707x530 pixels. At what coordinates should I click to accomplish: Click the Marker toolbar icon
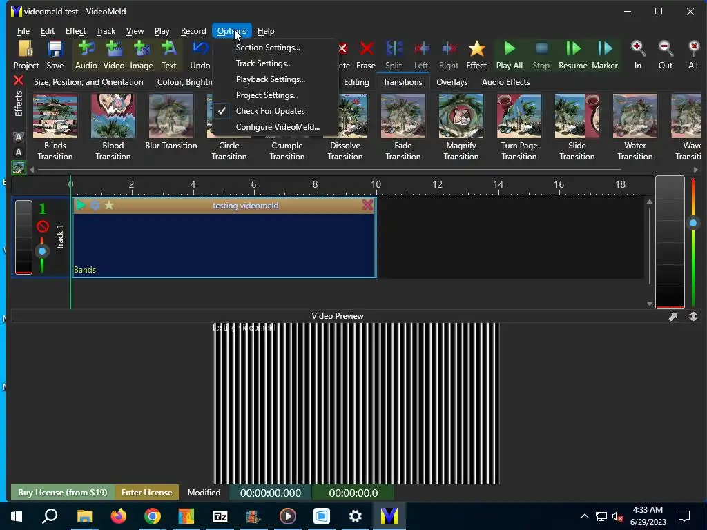coord(605,55)
